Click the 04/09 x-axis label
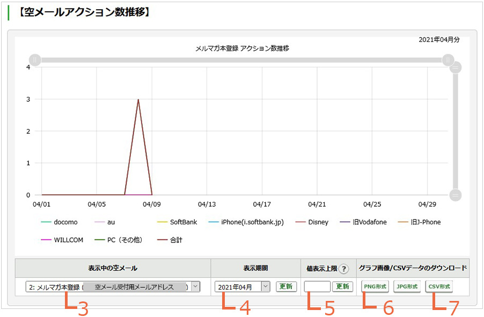Viewport: 484px width, 317px height. 151,204
